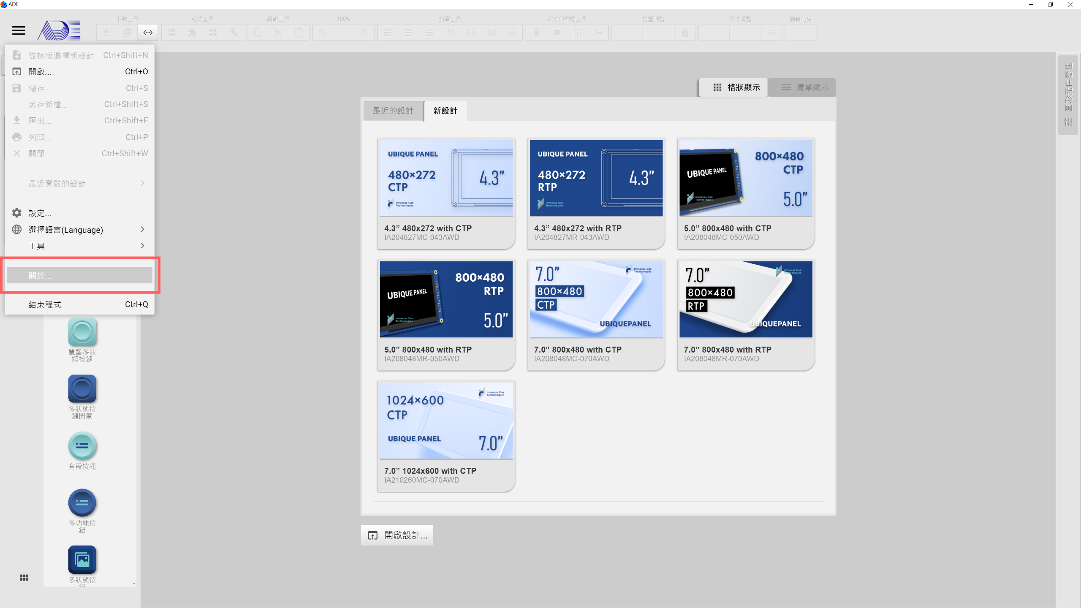Select the 有段按鈕 widget icon

(82, 446)
